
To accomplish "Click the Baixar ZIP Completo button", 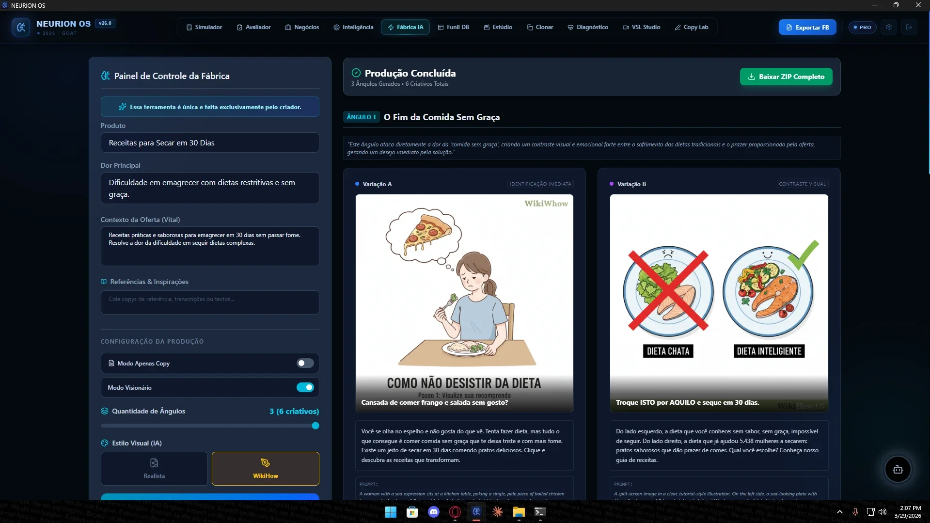I will point(786,77).
